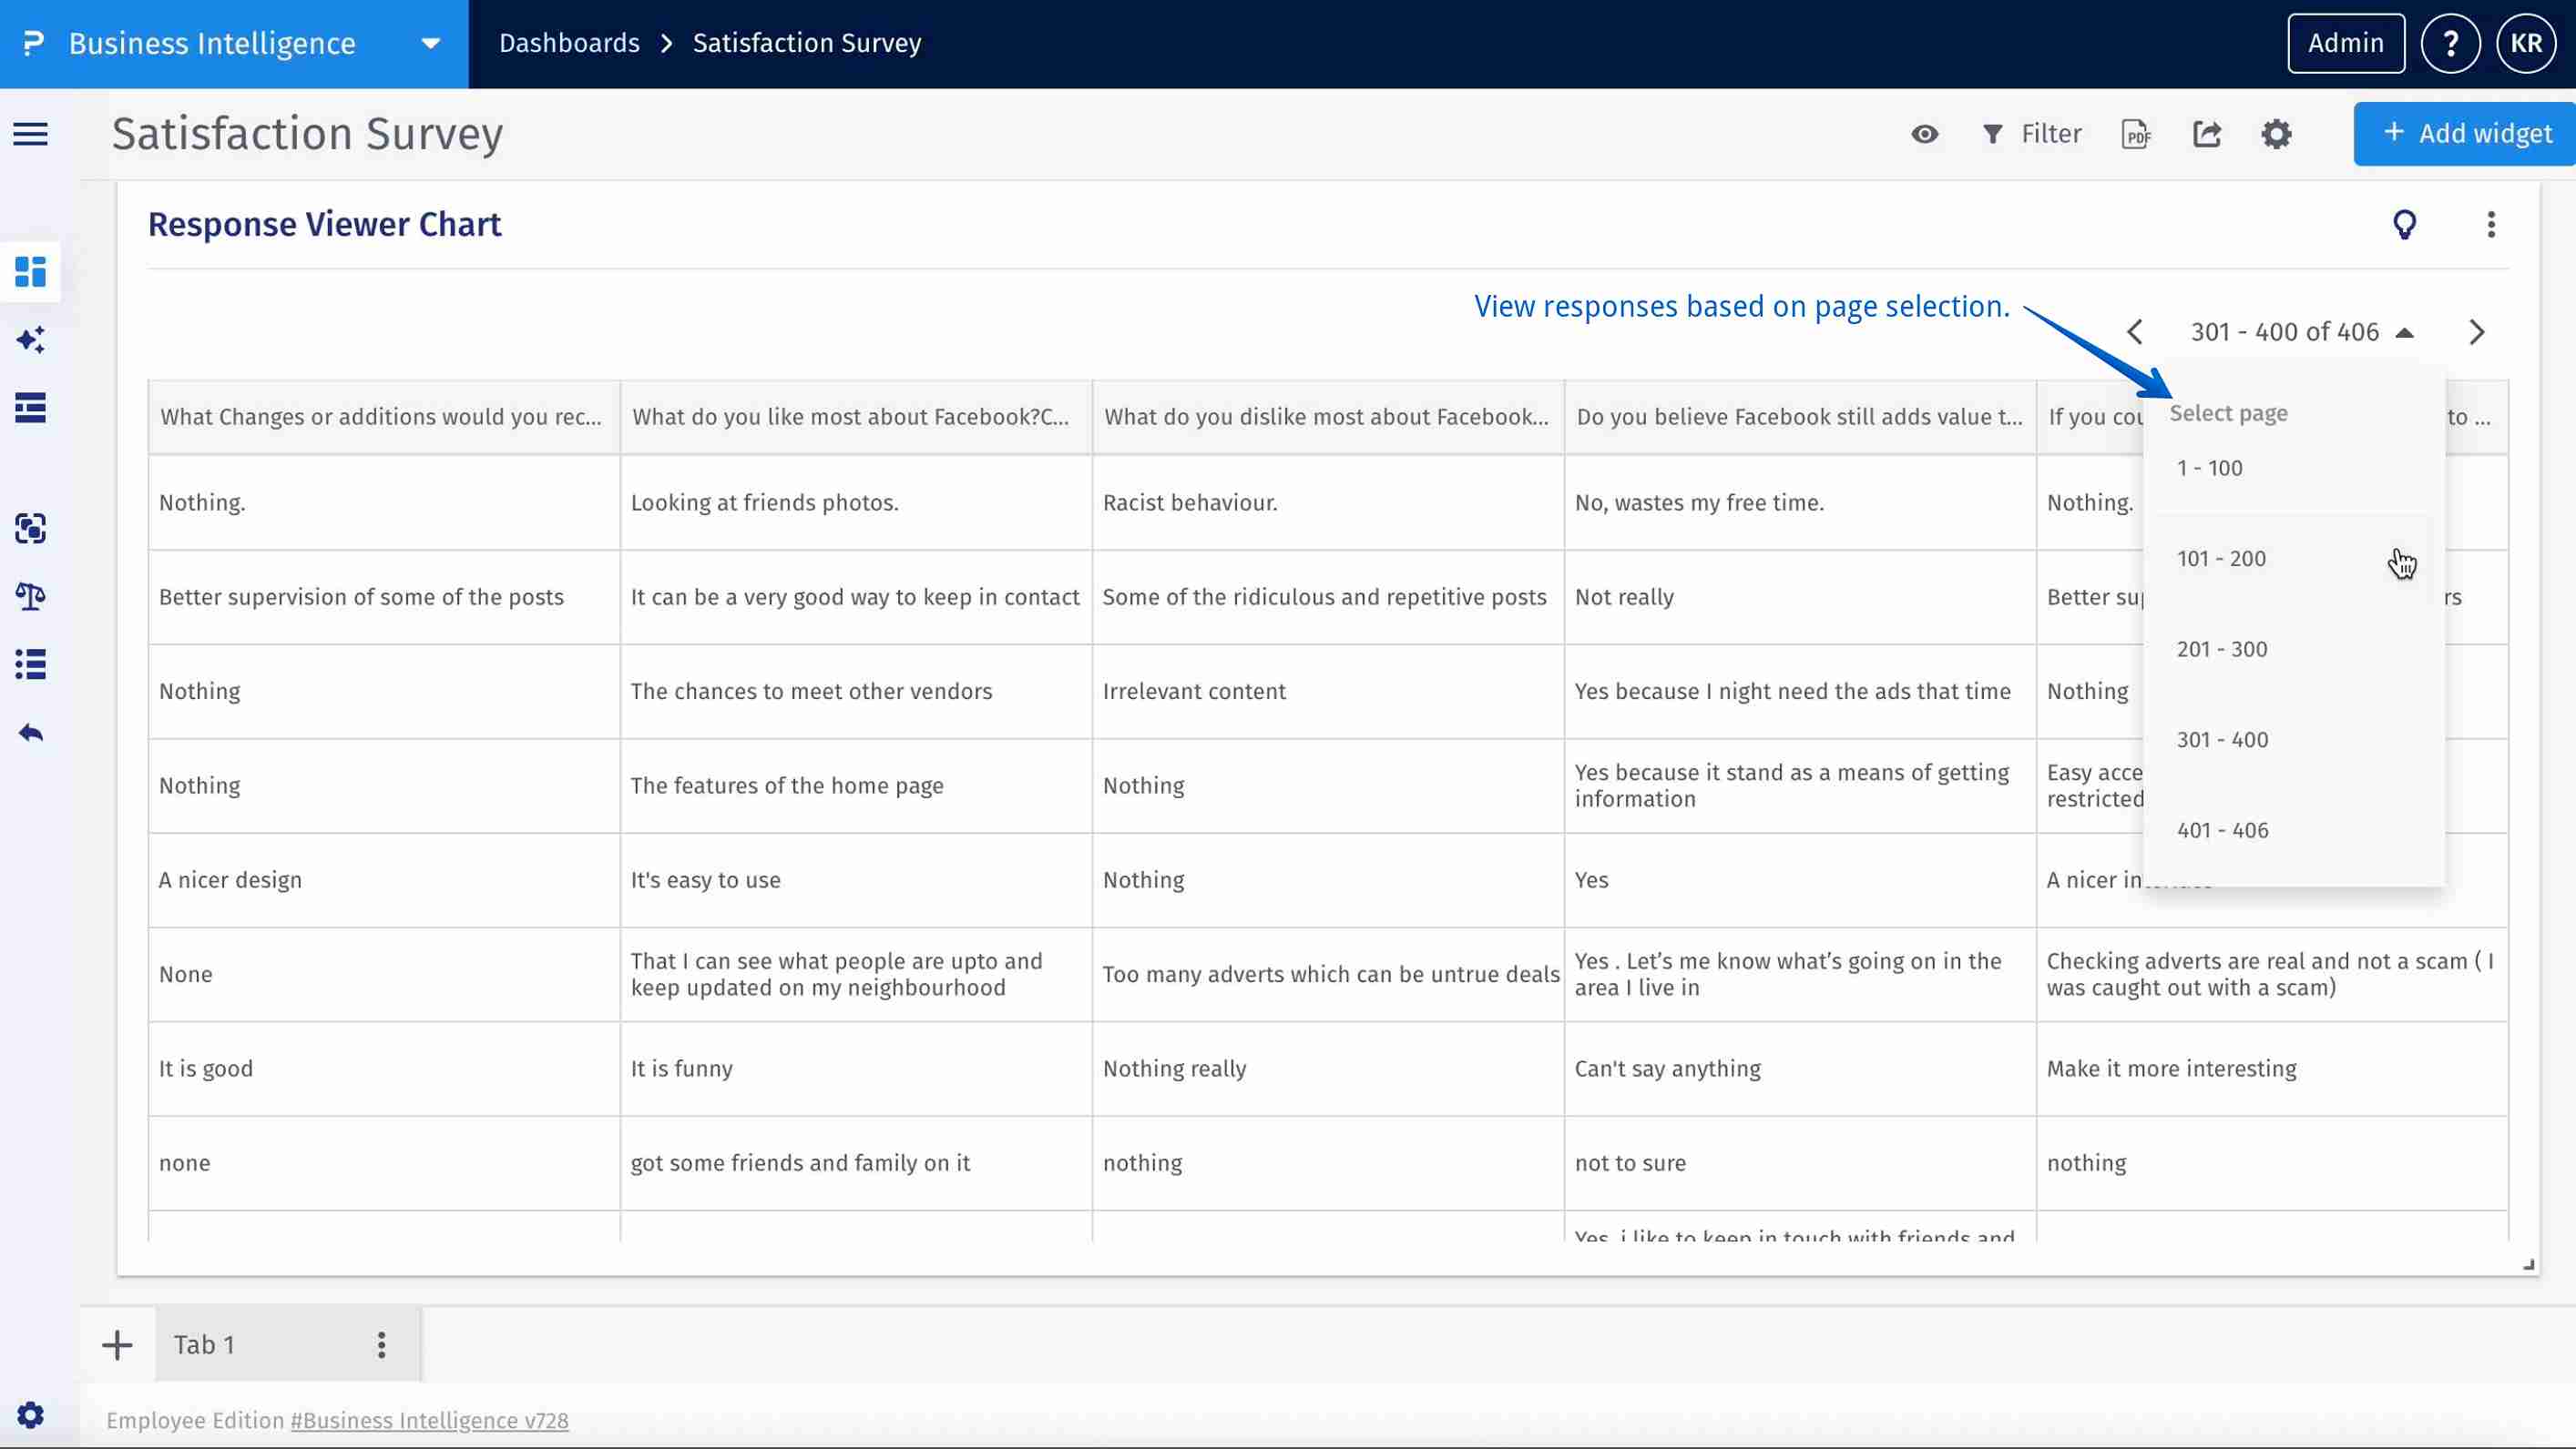Collapse the page selection dropdown

coord(2406,330)
